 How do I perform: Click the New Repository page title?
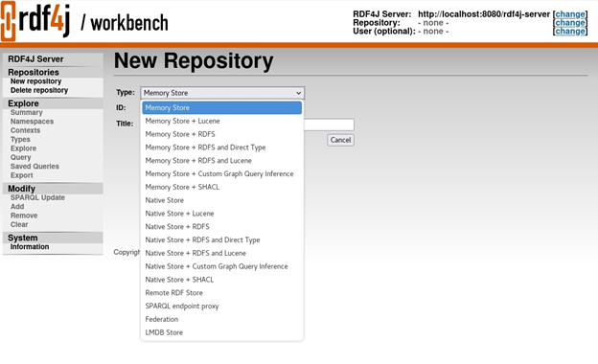click(x=194, y=61)
